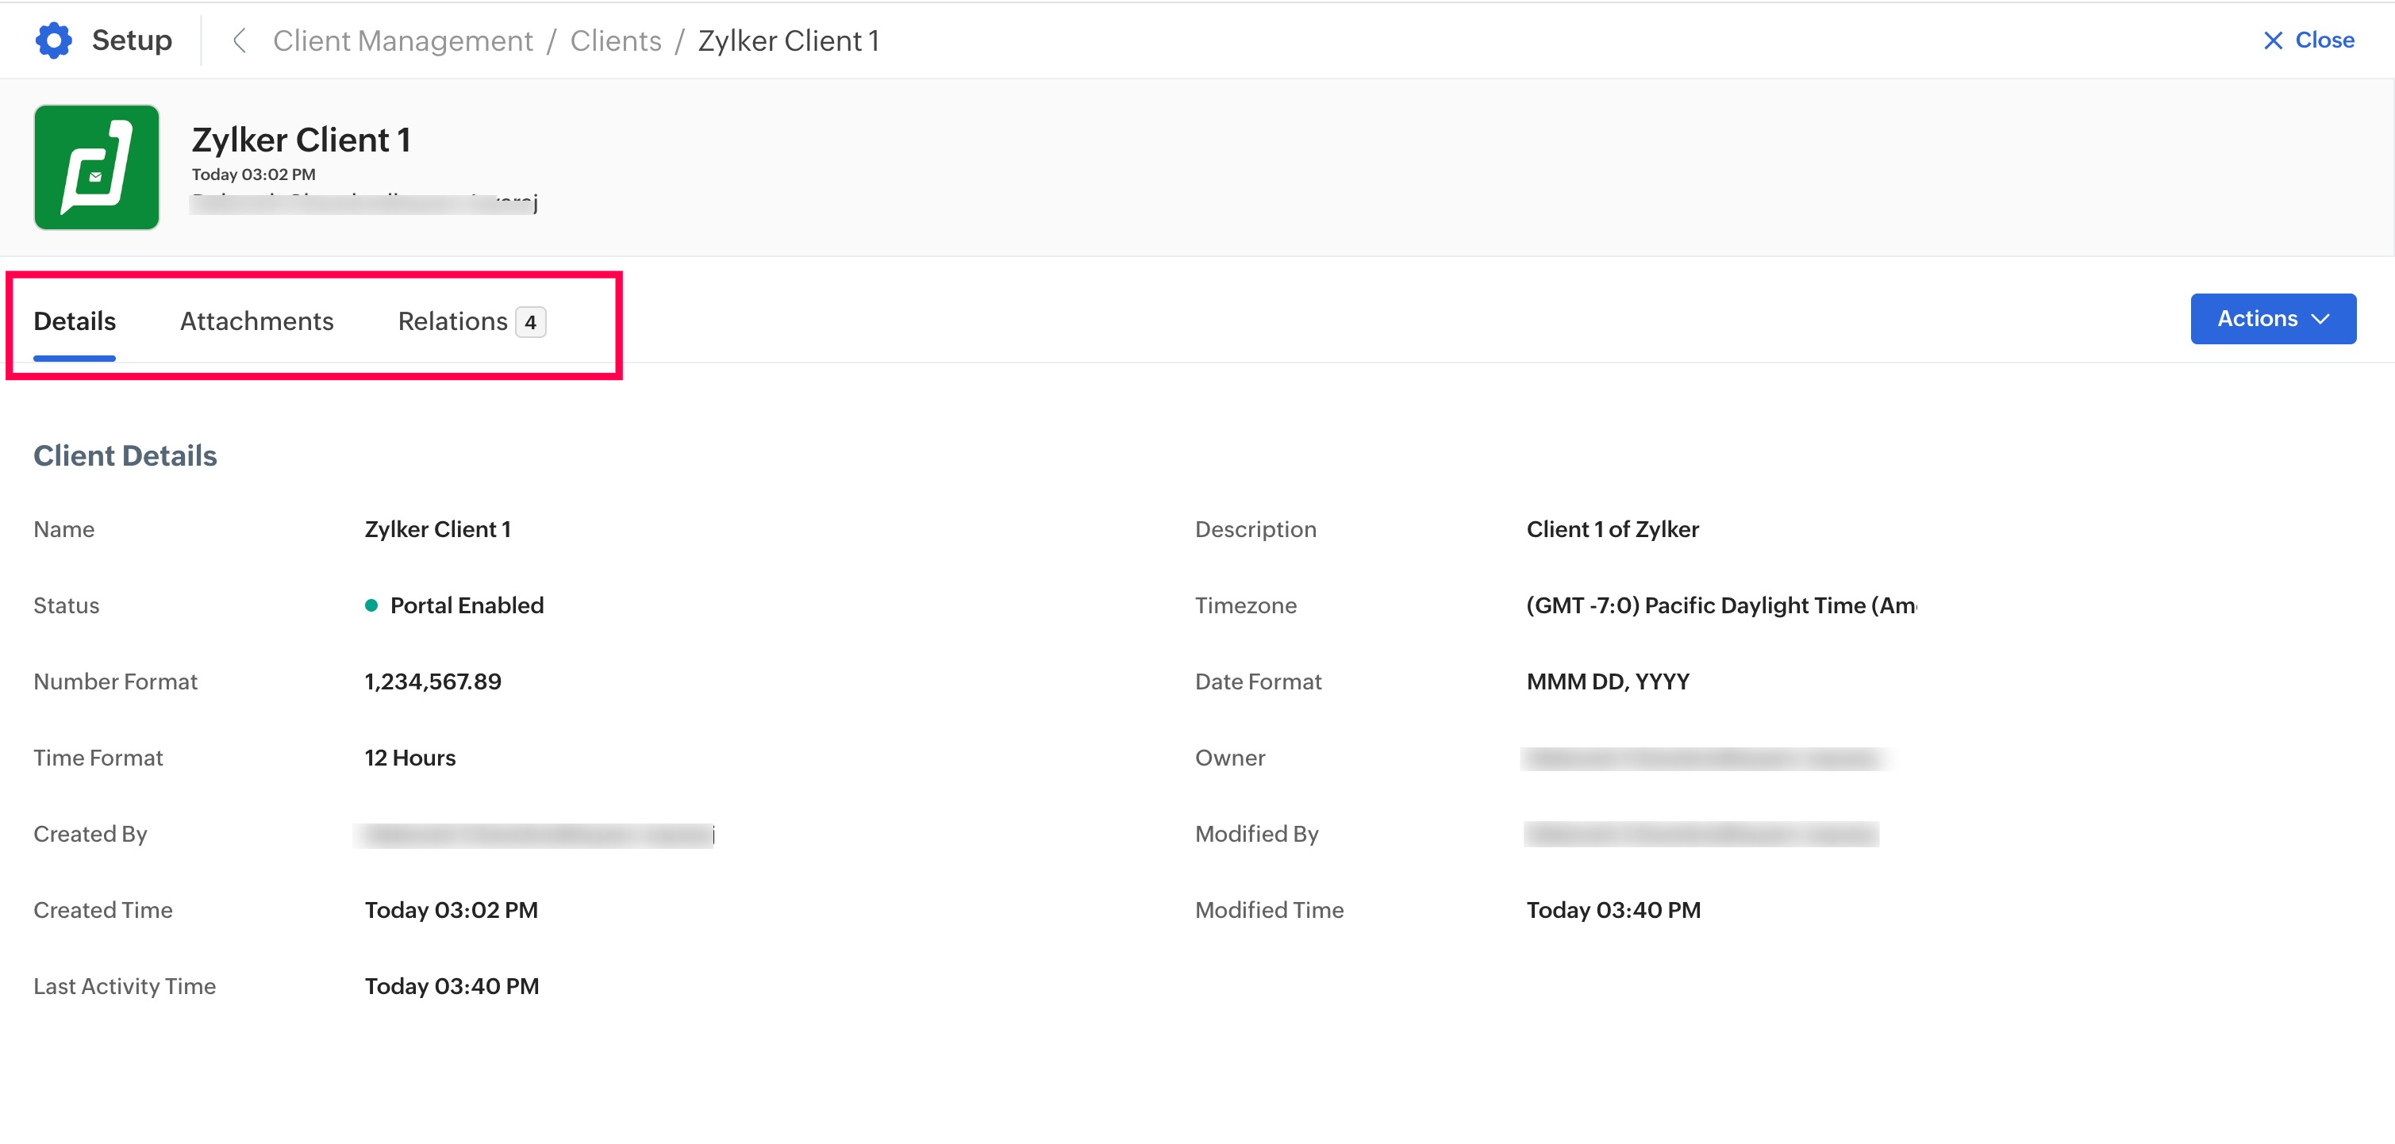
Task: Select the Details tab
Action: [x=75, y=321]
